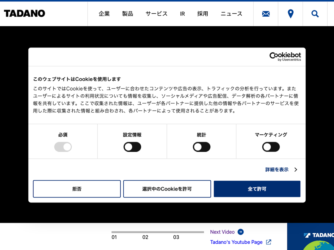Click the Cookiebot by Usercentrics logo
The image size is (334, 250).
[285, 57]
